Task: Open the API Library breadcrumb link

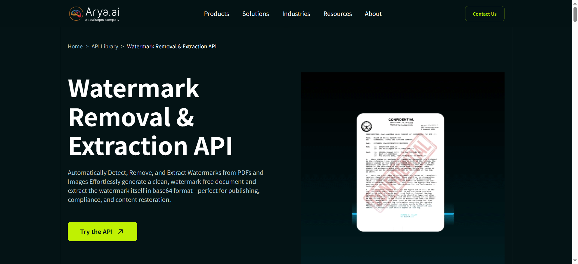Action: pyautogui.click(x=105, y=47)
